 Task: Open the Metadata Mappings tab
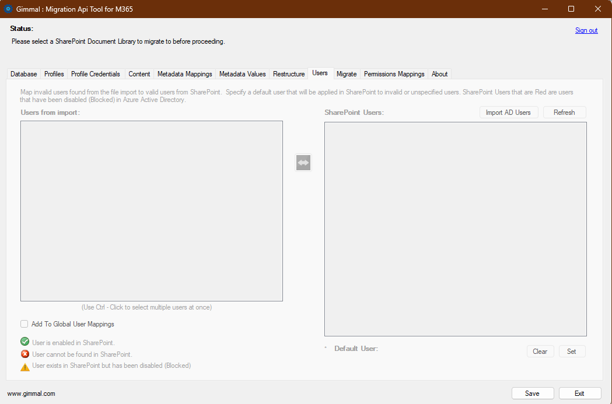[184, 73]
